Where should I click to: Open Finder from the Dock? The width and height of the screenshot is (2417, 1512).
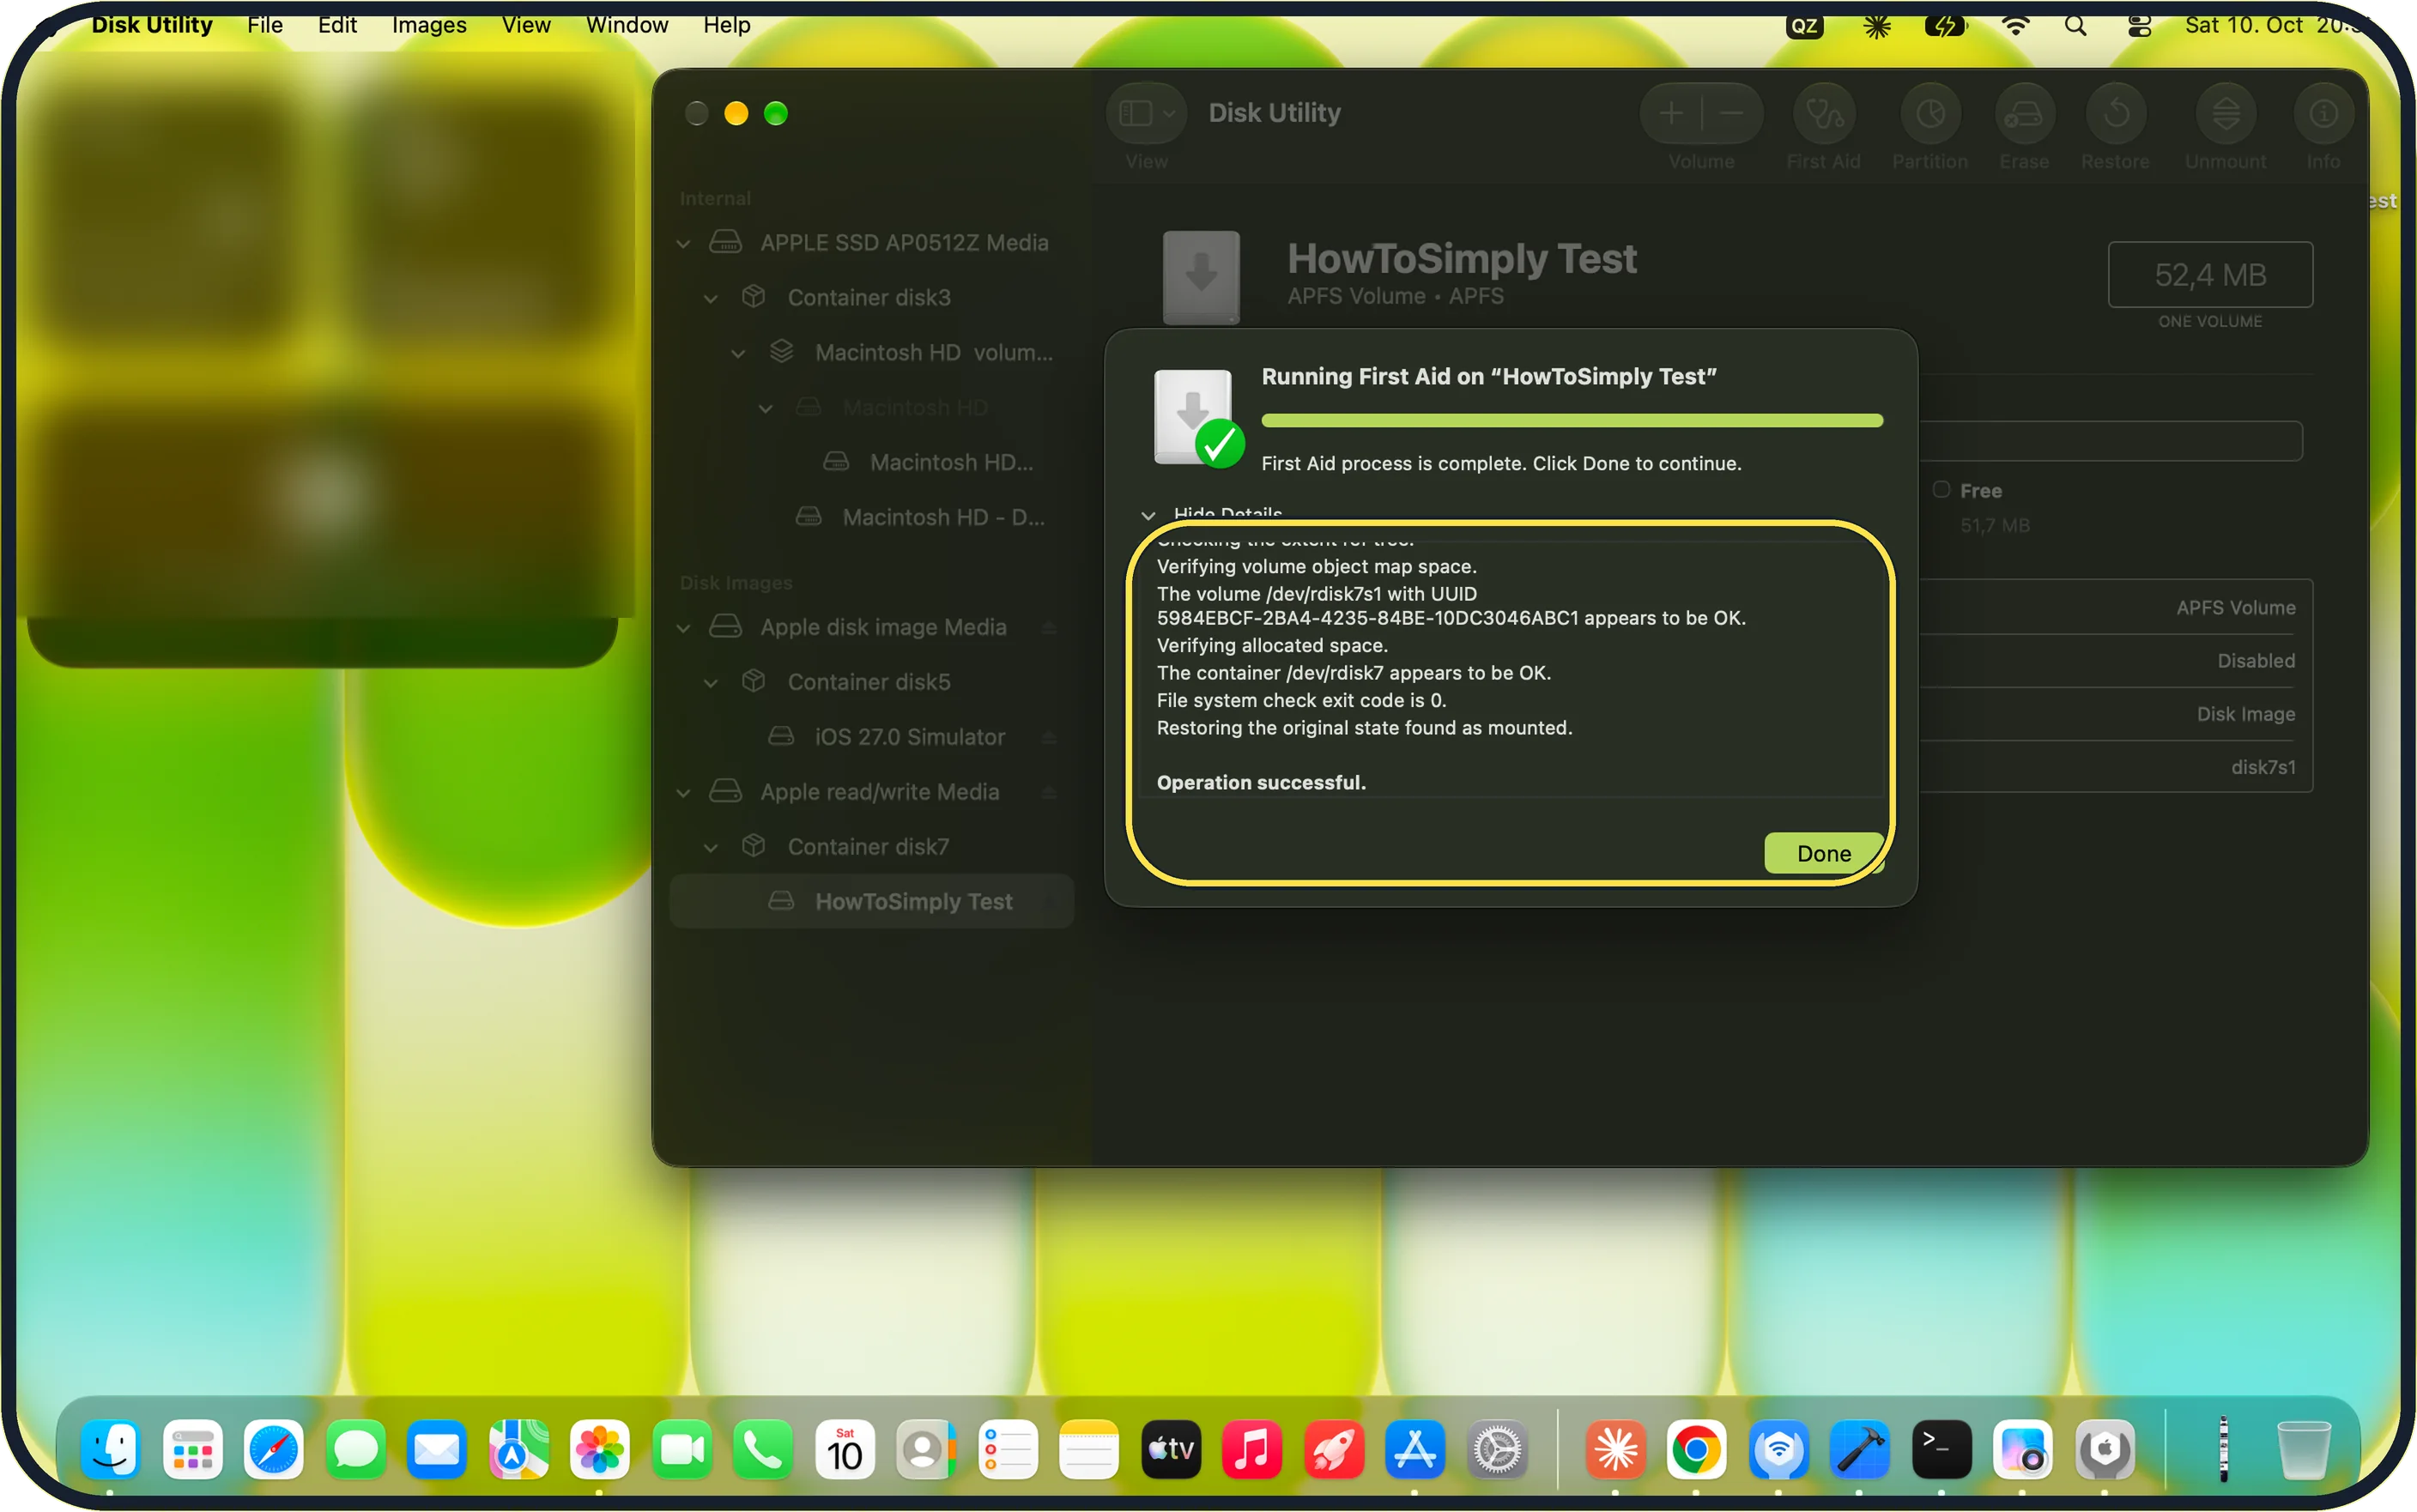pyautogui.click(x=110, y=1449)
